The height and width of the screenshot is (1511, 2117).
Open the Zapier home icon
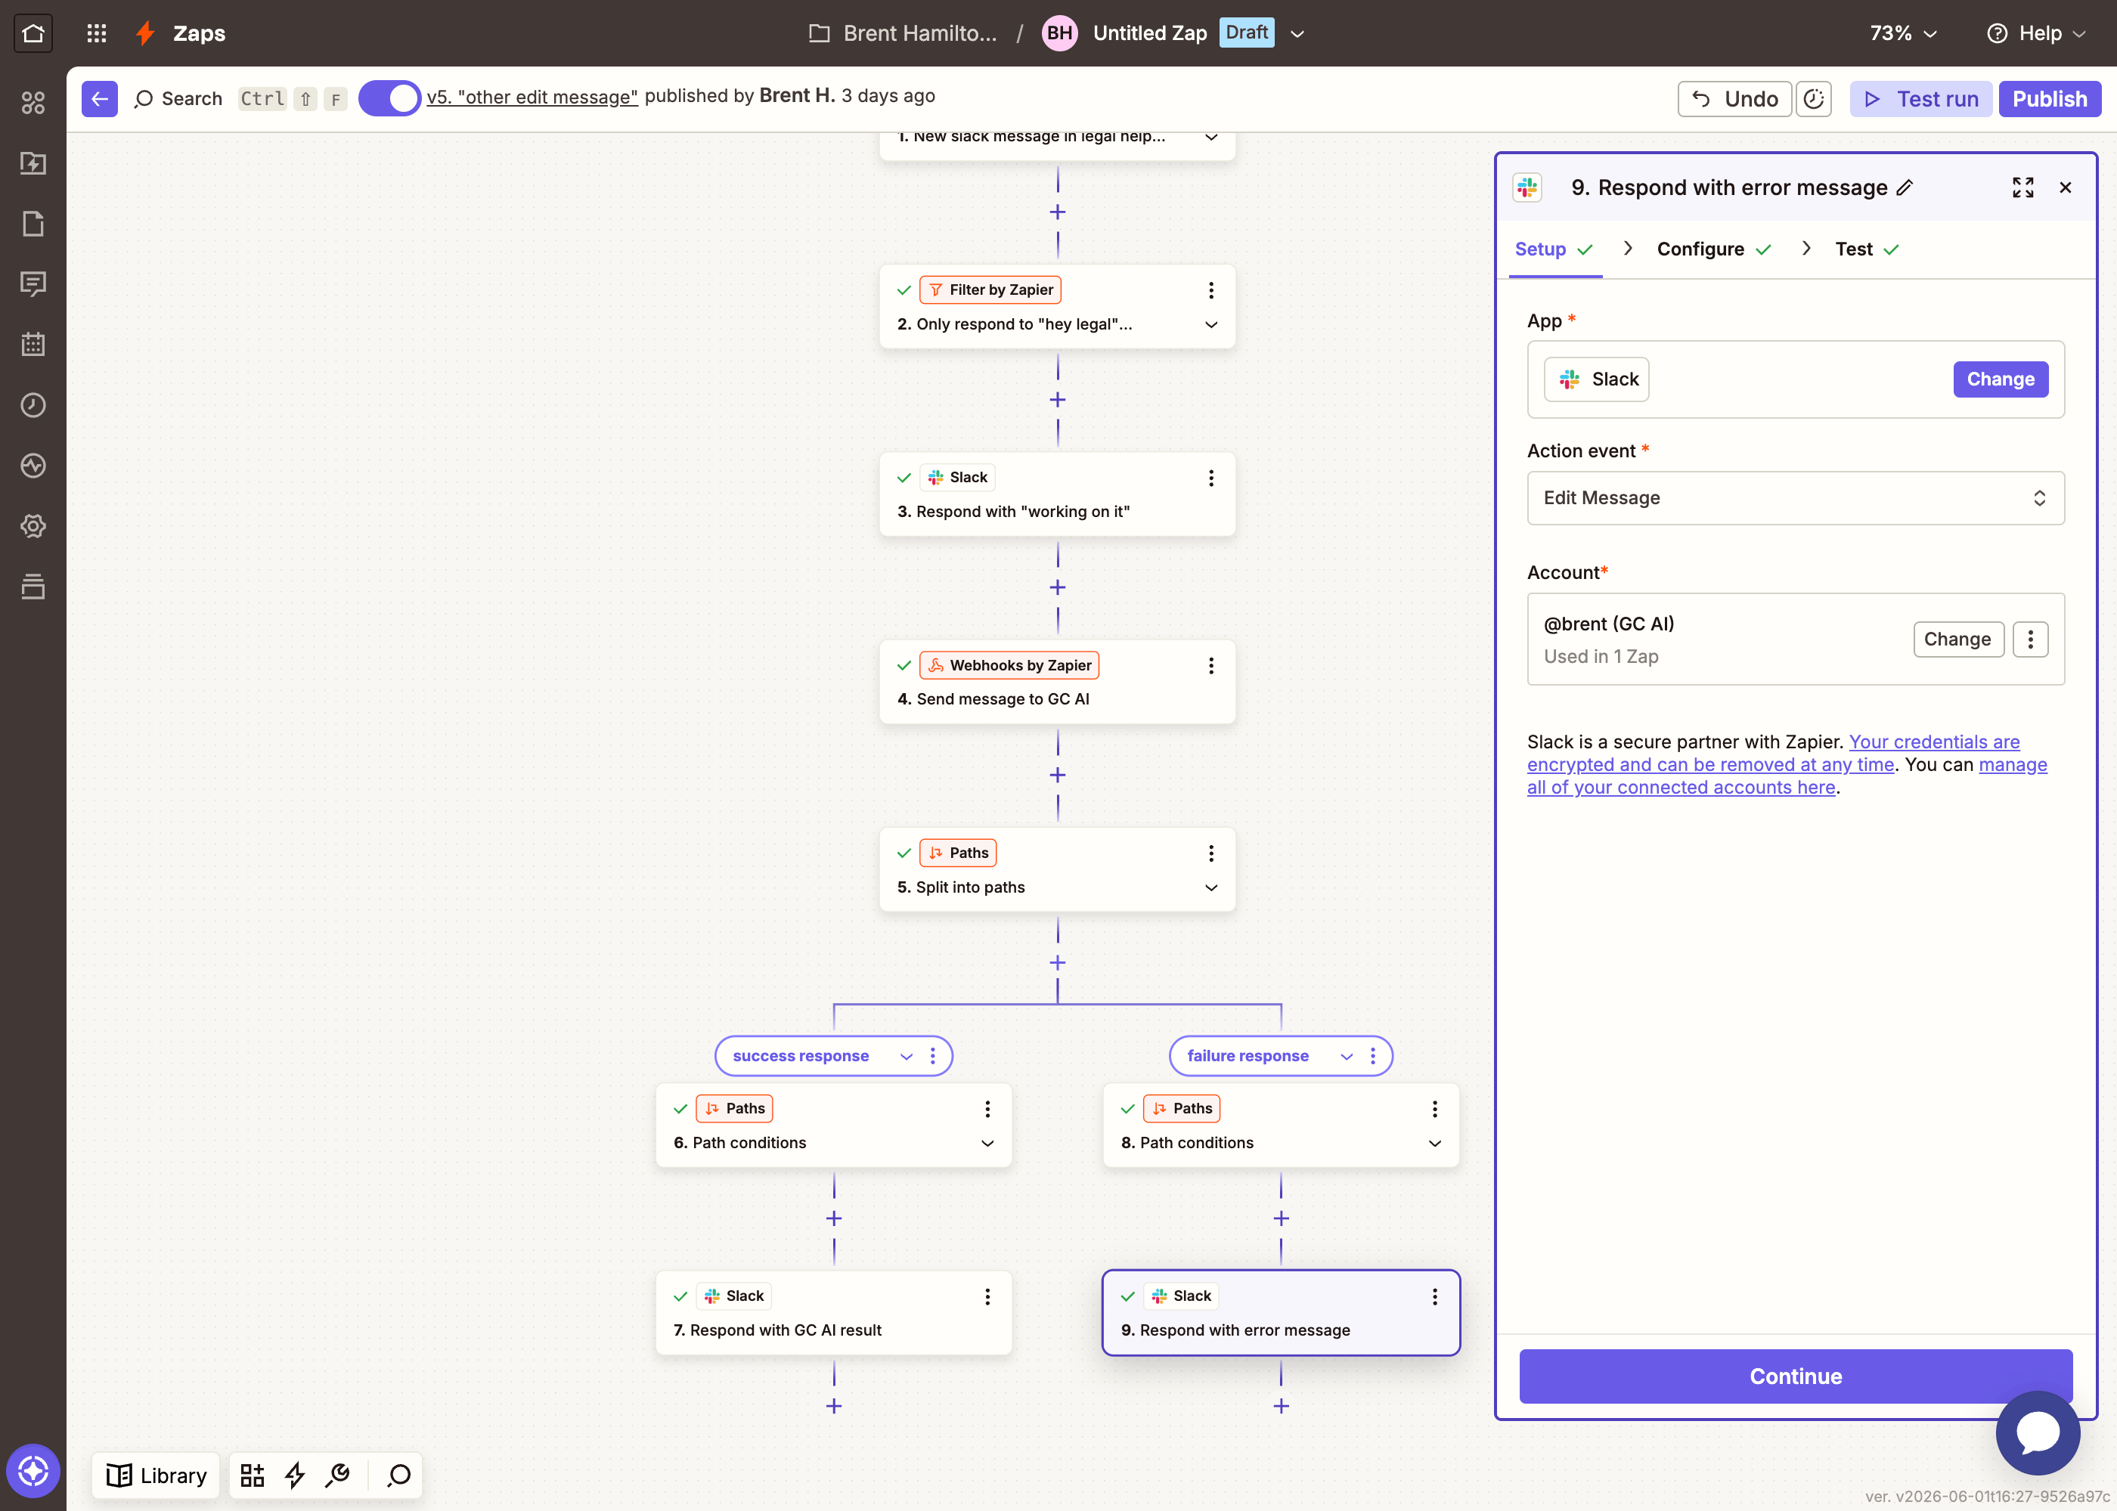(33, 33)
